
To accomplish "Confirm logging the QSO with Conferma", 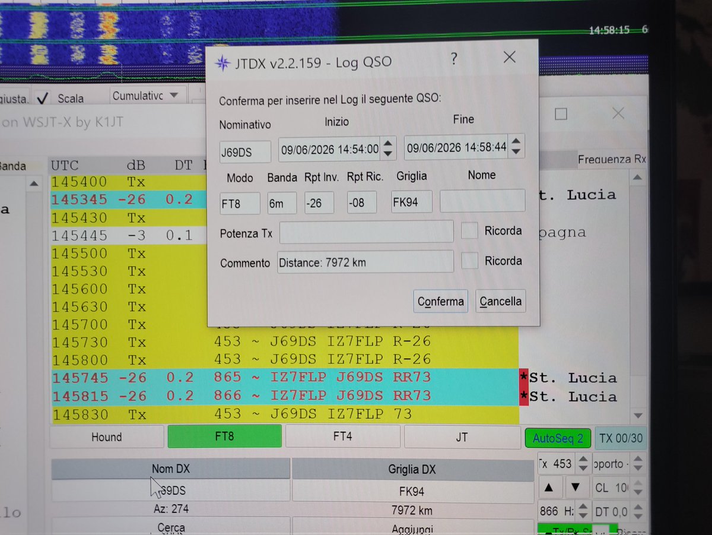I will (x=441, y=301).
